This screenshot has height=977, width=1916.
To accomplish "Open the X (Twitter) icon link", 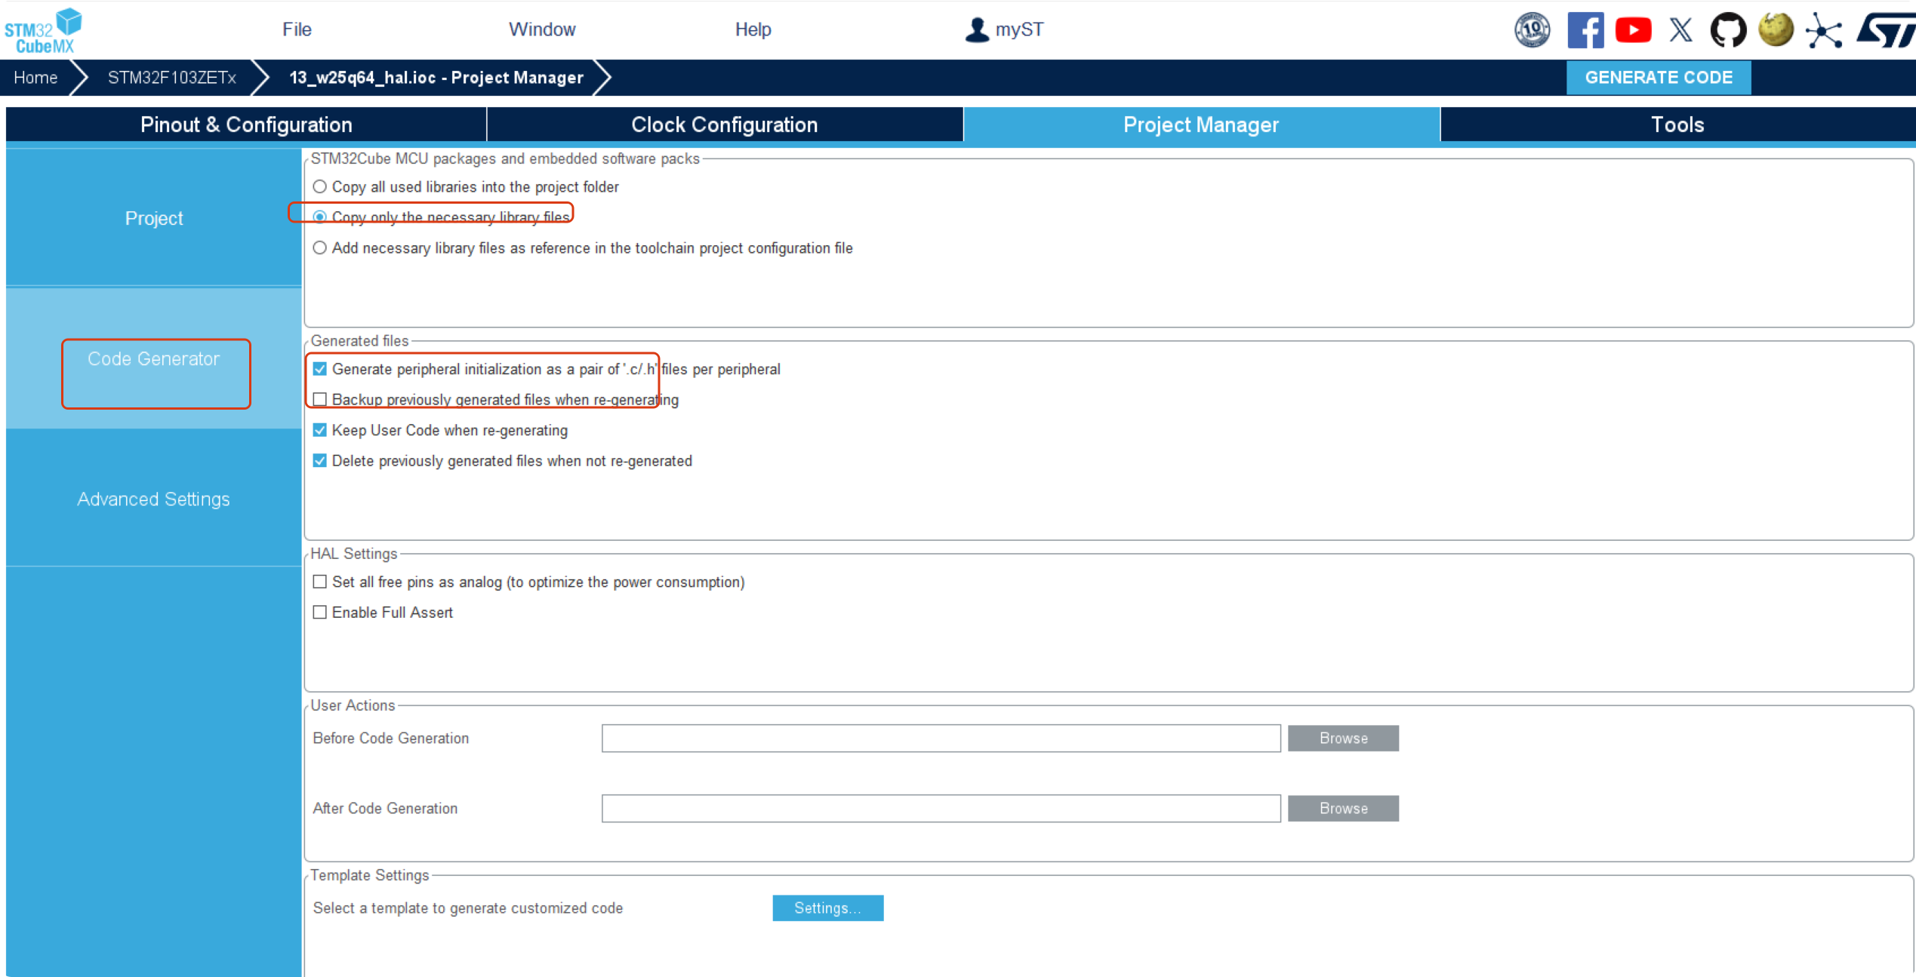I will tap(1680, 30).
